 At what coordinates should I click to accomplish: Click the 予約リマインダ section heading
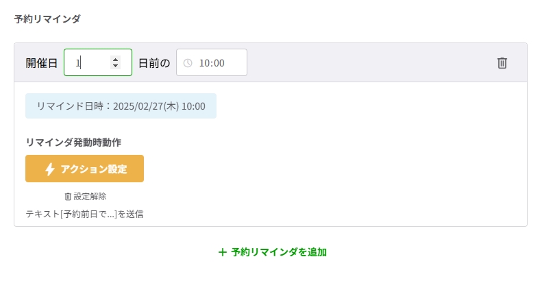47,19
